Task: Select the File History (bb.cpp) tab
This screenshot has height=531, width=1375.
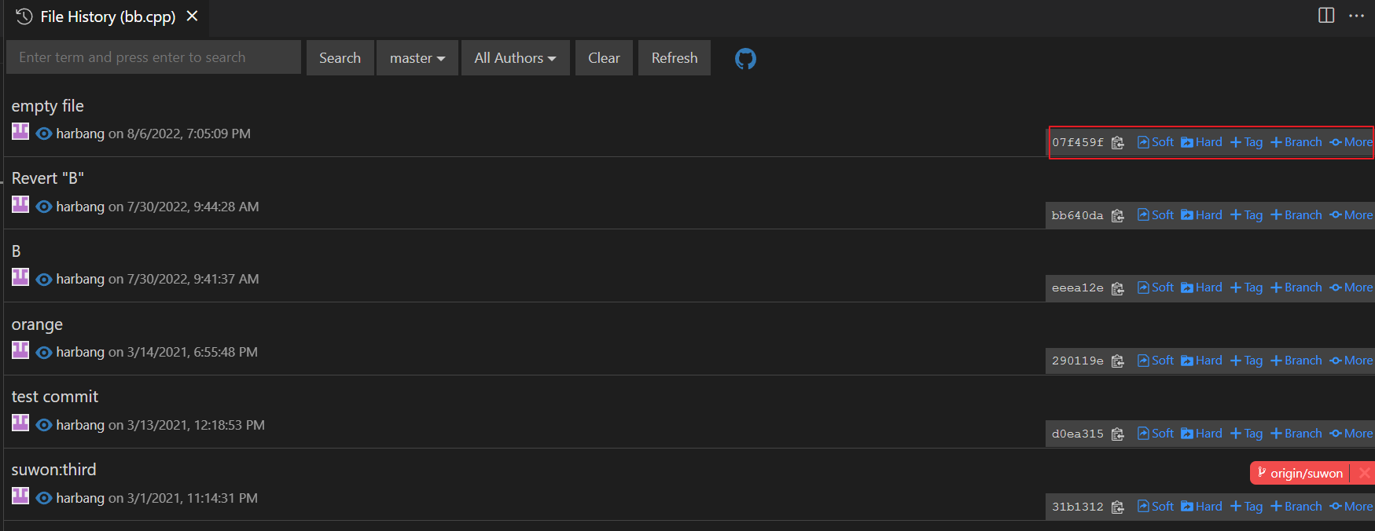Action: (107, 16)
